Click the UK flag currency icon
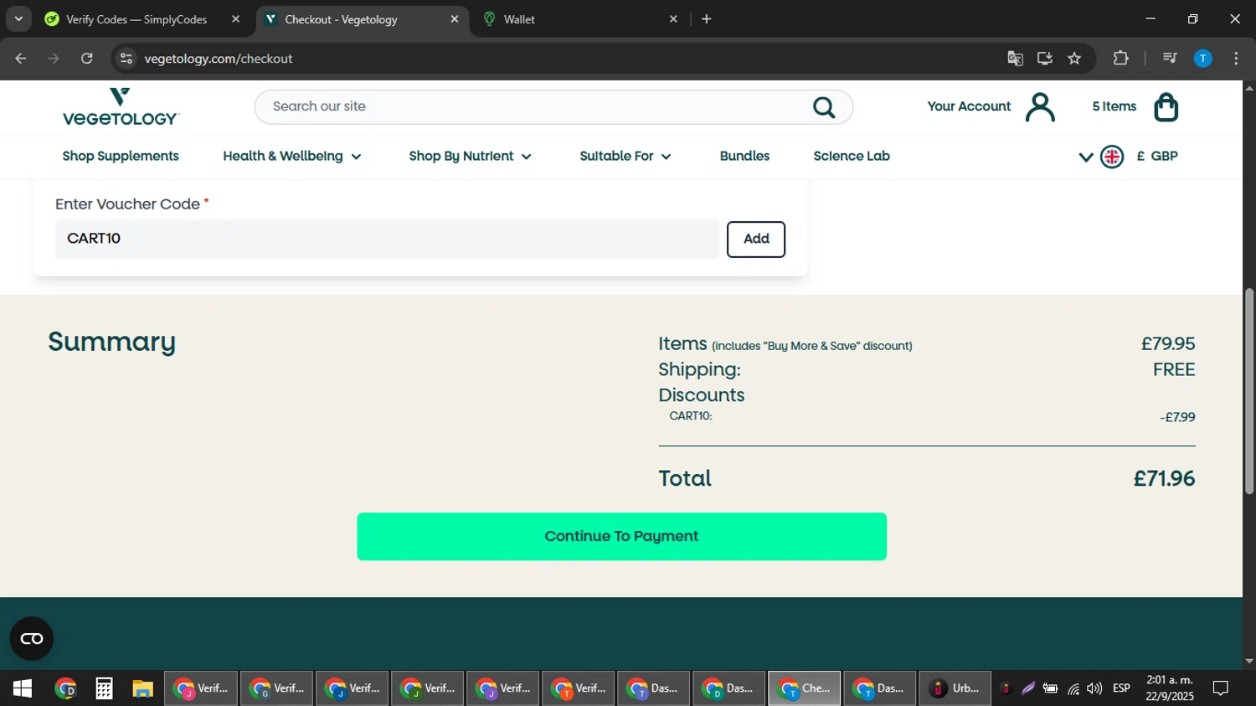 (x=1112, y=157)
